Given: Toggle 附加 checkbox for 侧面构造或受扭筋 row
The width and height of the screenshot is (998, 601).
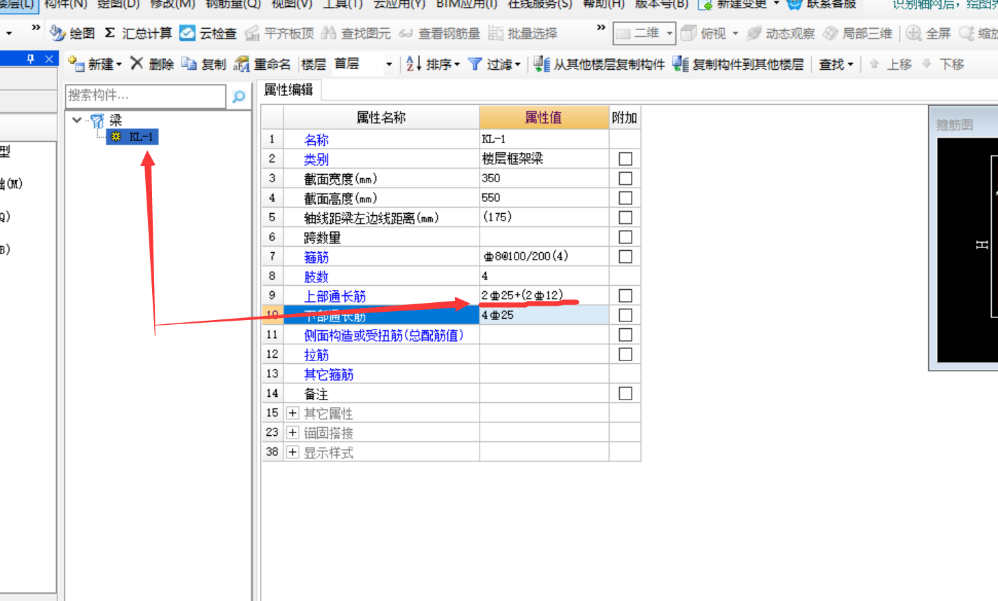Looking at the screenshot, I should point(625,335).
